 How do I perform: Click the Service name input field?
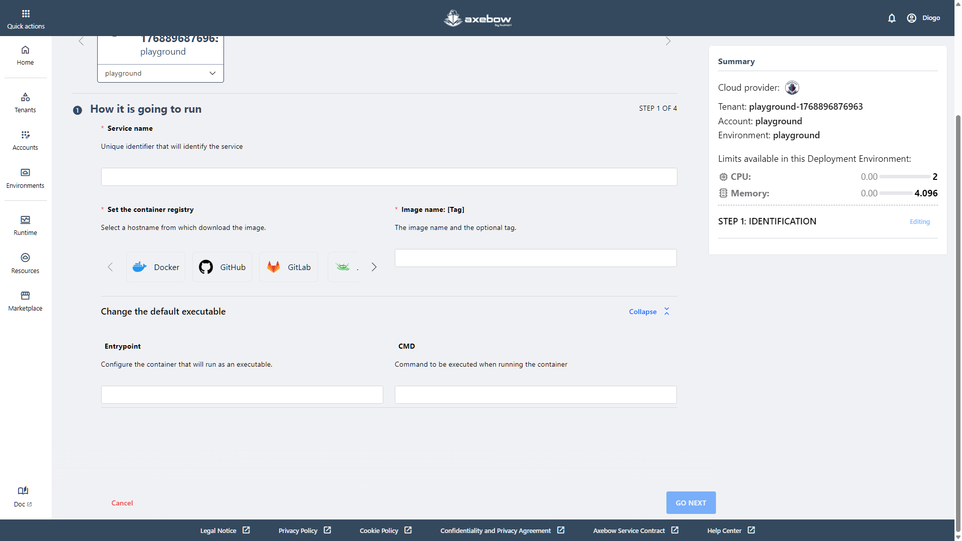coord(389,177)
